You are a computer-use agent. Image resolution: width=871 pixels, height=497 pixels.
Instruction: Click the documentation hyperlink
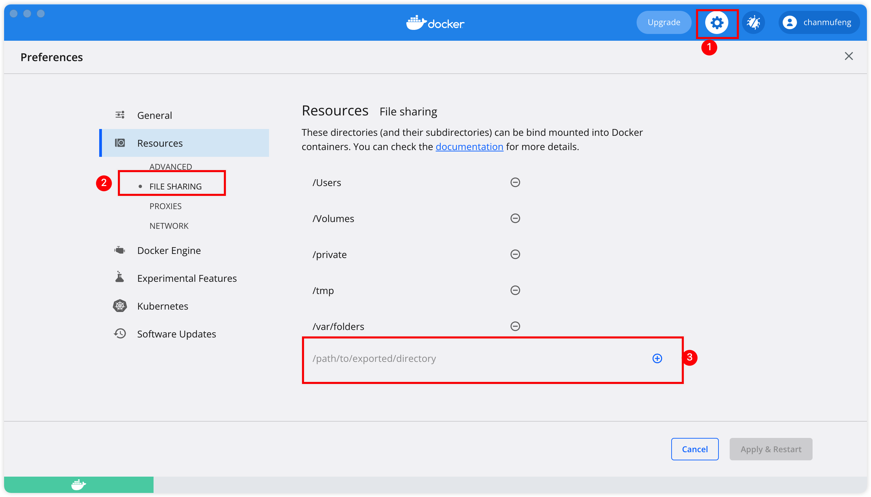click(x=469, y=147)
